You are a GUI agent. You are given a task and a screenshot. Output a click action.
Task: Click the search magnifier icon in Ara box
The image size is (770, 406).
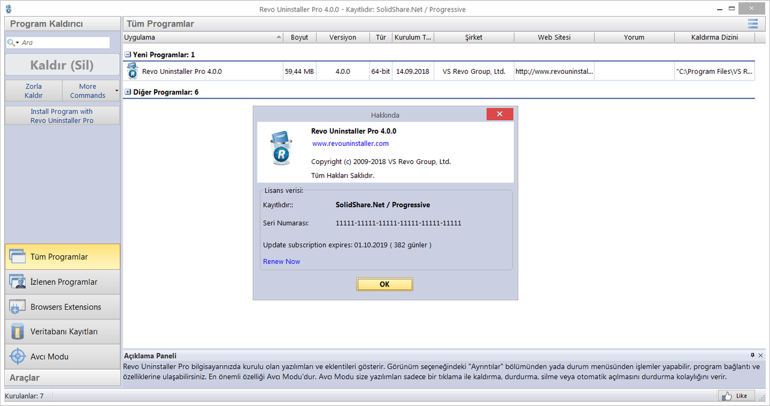[x=11, y=43]
